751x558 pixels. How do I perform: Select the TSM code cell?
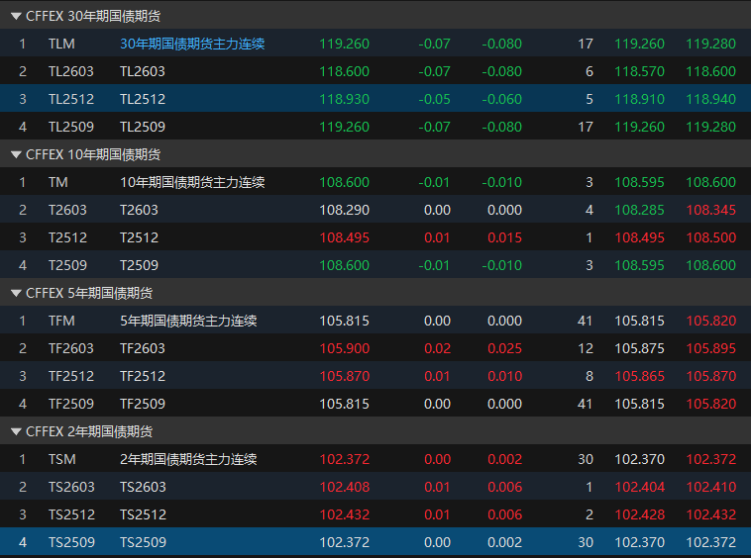(x=61, y=459)
